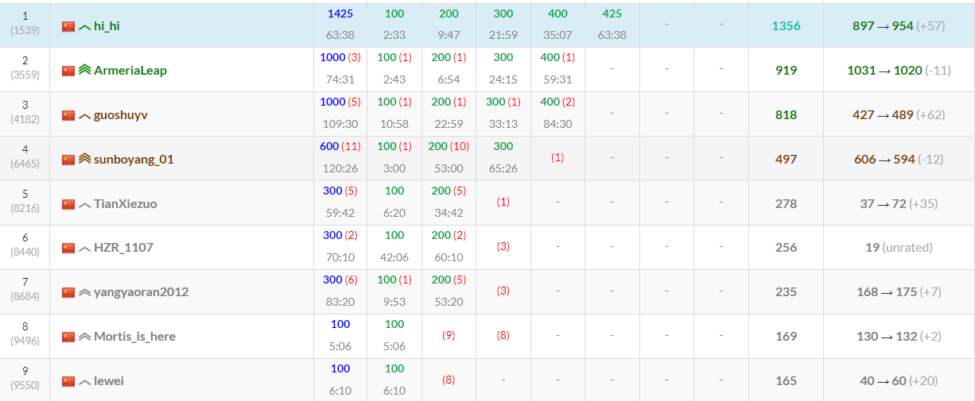Click the gray rank icon beside HZR_1107
Screen dimensions: 975x401
pyautogui.click(x=84, y=248)
